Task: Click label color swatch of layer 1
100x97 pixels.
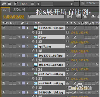Action: [x=23, y=28]
